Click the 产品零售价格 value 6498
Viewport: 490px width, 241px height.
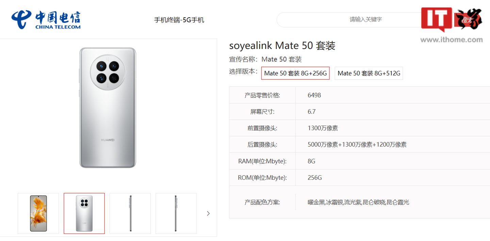pyautogui.click(x=314, y=95)
